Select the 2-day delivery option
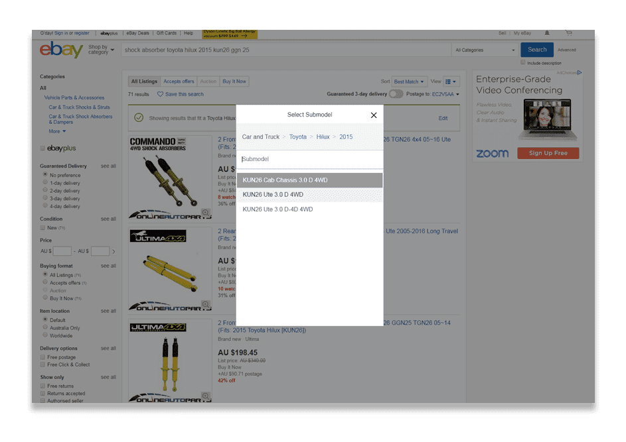The height and width of the screenshot is (442, 626). (x=45, y=190)
